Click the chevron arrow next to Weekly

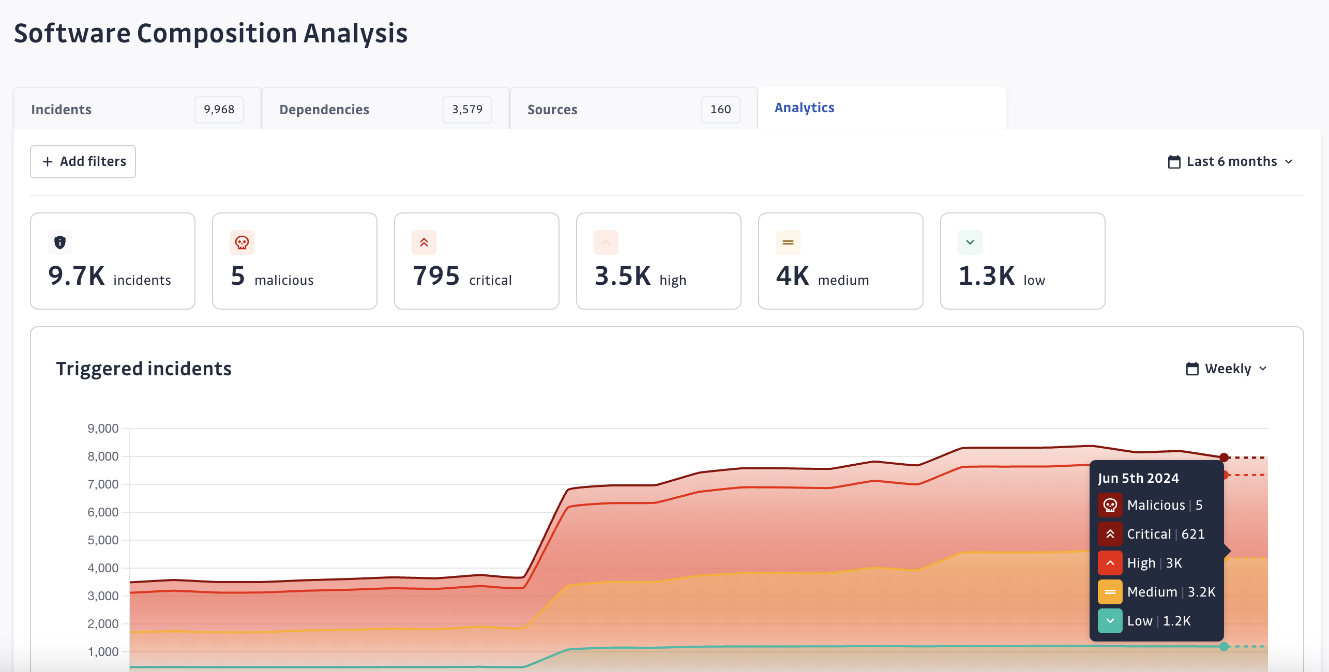(1263, 369)
